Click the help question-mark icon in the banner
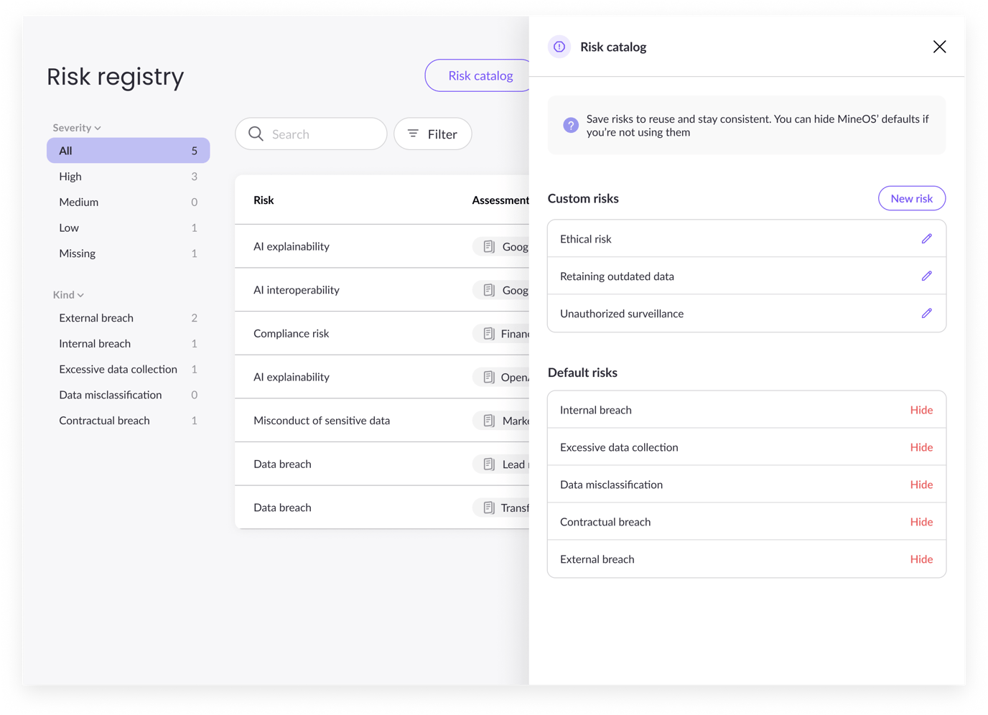This screenshot has width=988, height=715. (570, 125)
